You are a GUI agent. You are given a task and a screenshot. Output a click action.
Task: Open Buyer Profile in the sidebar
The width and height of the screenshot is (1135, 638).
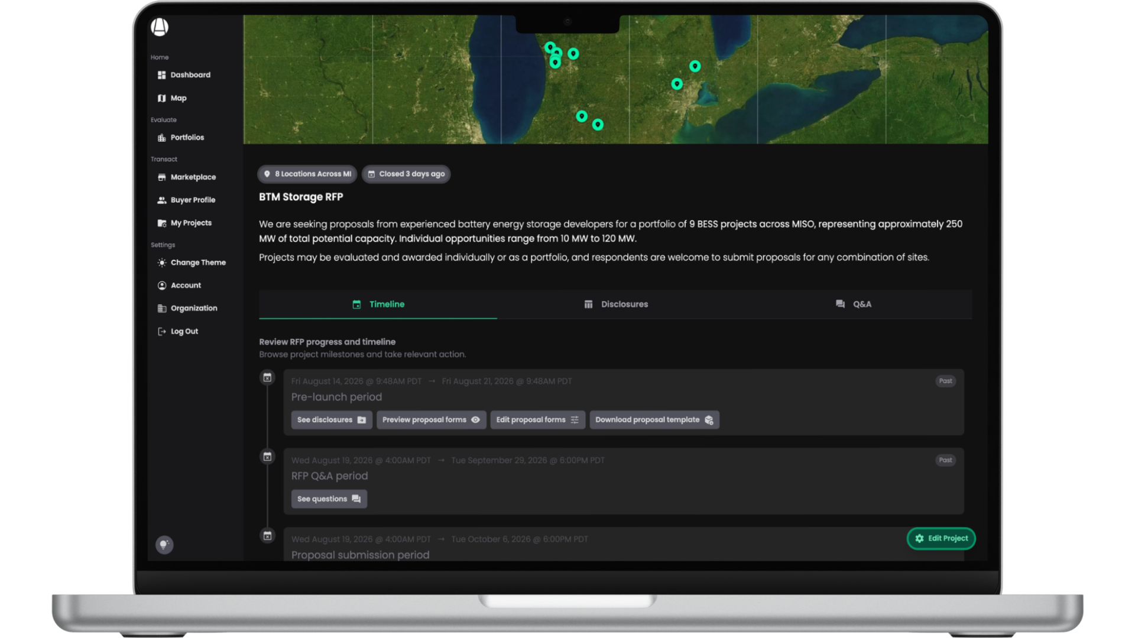[186, 200]
